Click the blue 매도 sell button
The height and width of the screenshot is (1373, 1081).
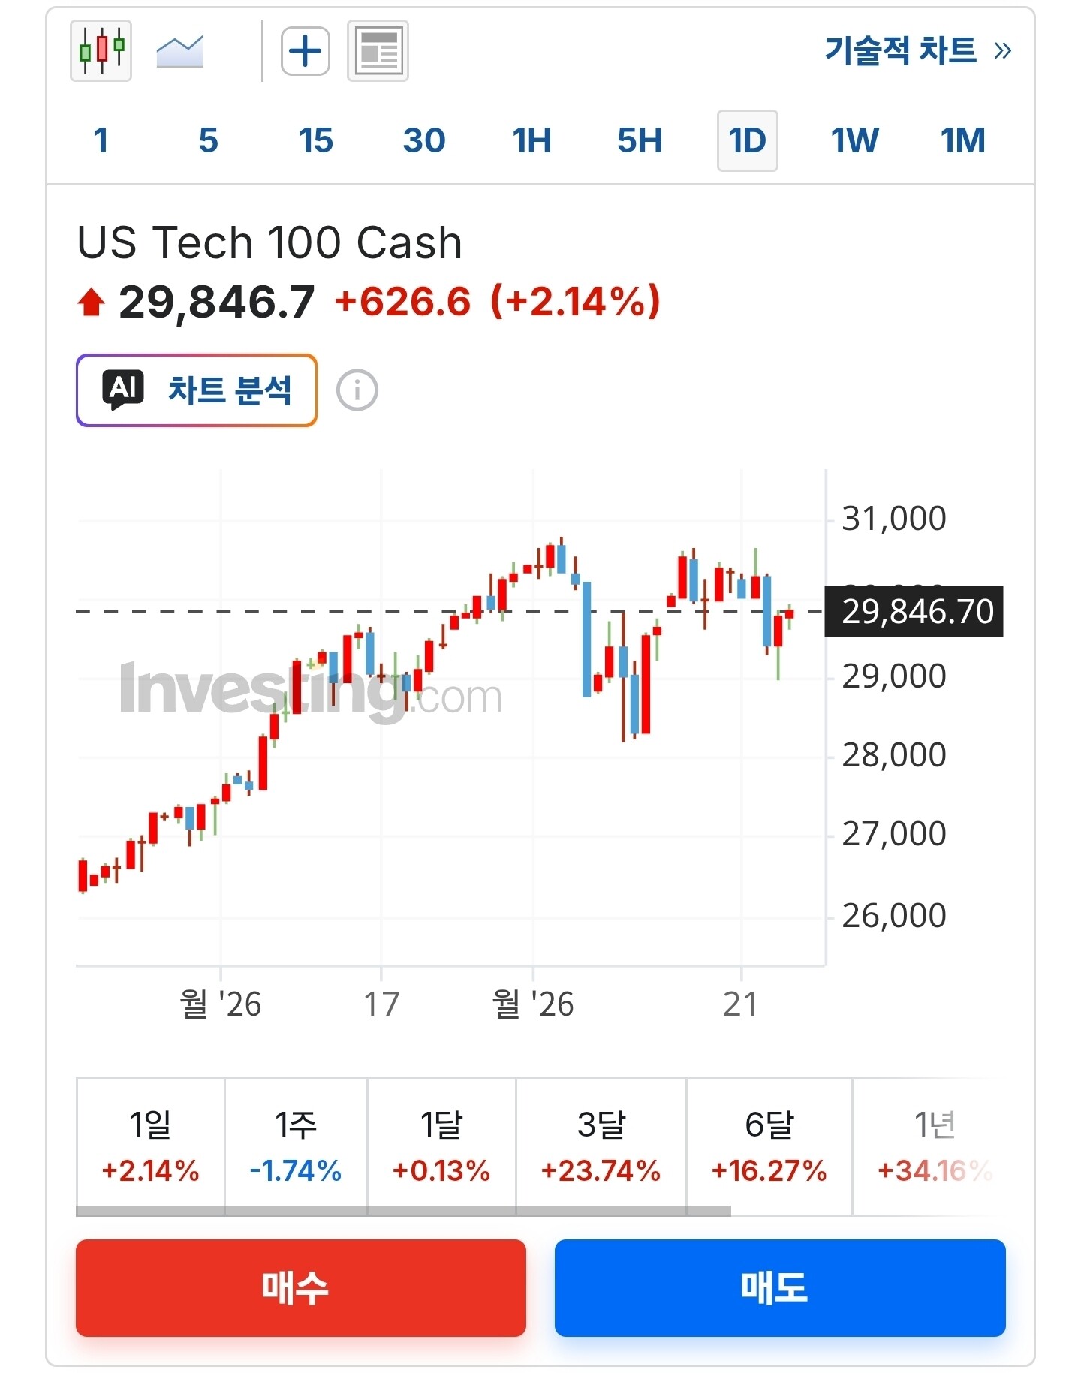tap(780, 1288)
